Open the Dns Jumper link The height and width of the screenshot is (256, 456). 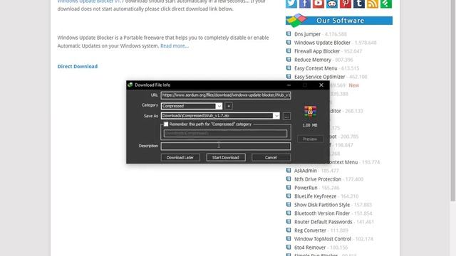[x=307, y=34]
